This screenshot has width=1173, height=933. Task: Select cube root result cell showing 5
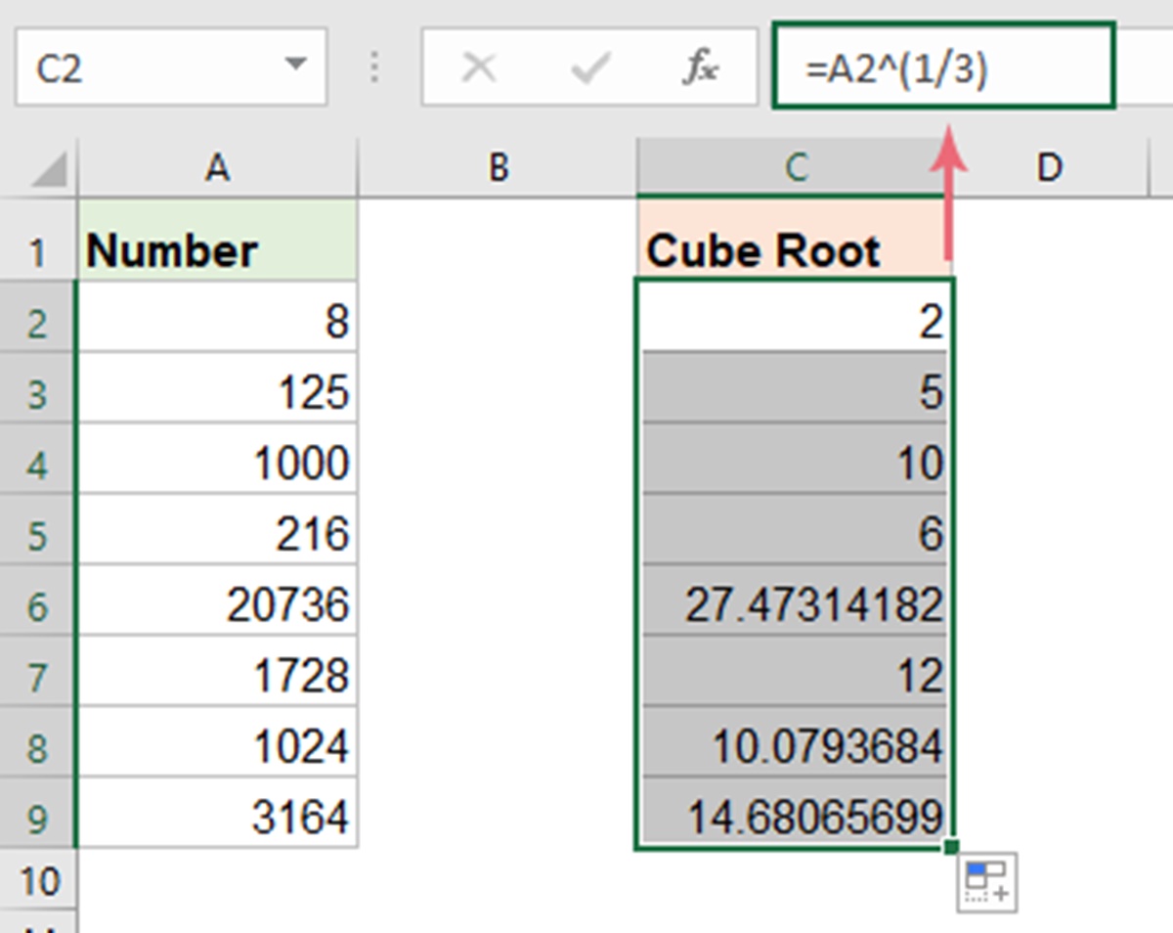click(794, 388)
